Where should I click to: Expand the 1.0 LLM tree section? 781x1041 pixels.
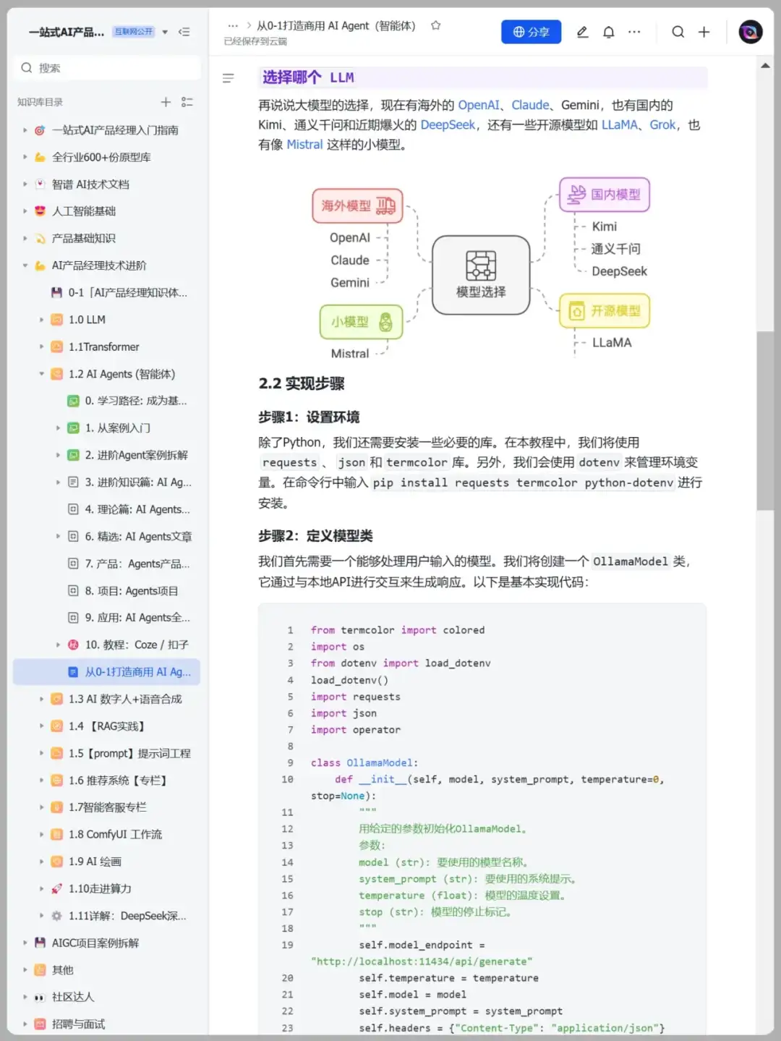click(41, 319)
